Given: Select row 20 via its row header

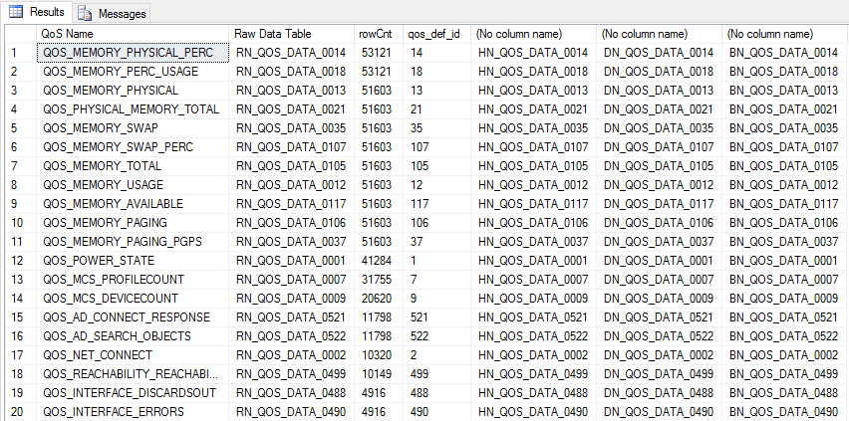Looking at the screenshot, I should (17, 412).
